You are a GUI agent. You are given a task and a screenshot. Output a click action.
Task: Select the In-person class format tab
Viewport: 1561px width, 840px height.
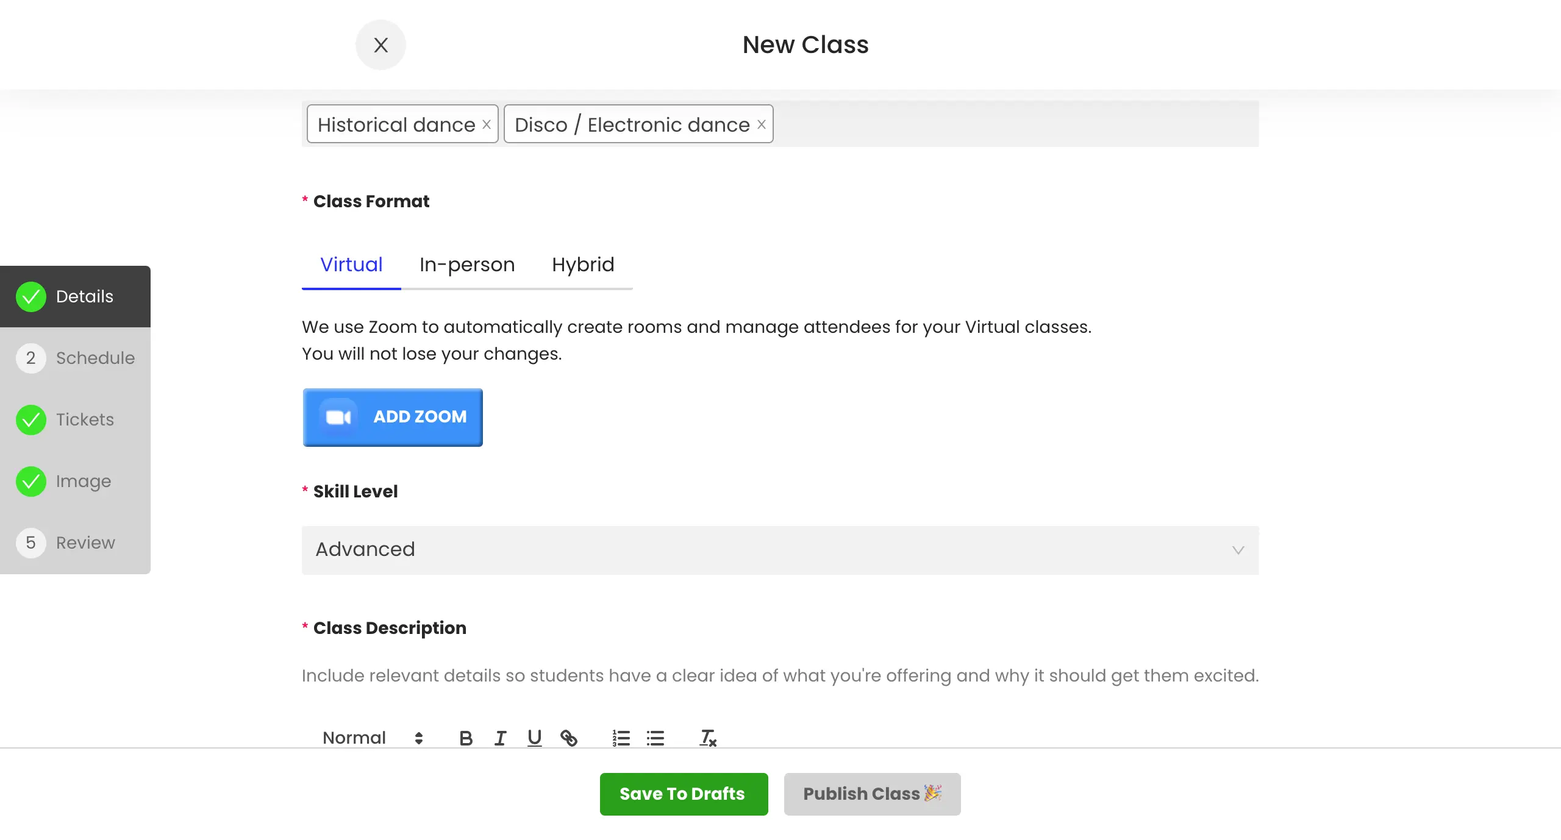466,264
